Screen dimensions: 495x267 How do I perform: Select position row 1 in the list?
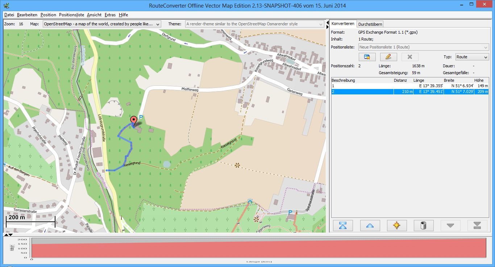click(x=362, y=86)
